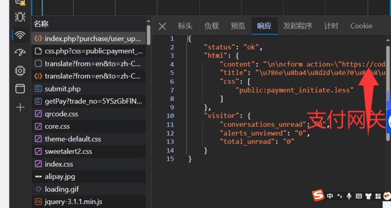The height and width of the screenshot is (208, 391).
Task: Click the "public:payment_initiate.less" string
Action: (295, 90)
